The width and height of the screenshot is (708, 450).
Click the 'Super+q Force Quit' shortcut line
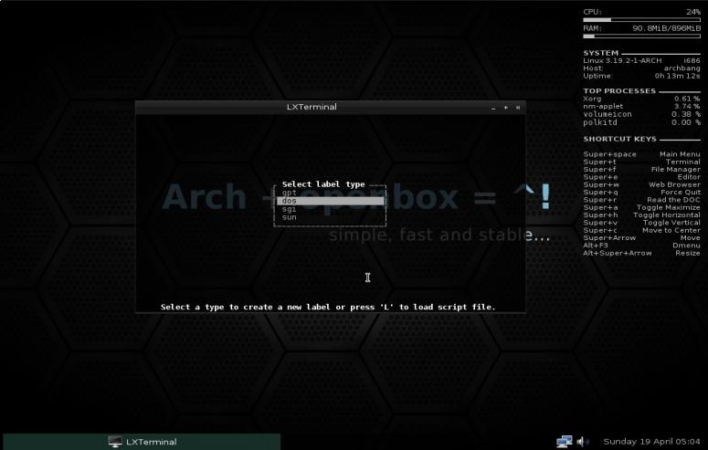[x=641, y=193]
